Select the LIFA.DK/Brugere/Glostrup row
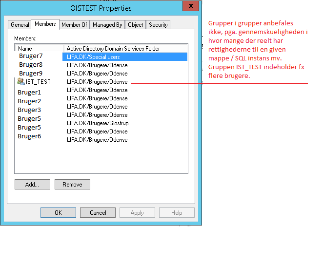 pyautogui.click(x=98, y=123)
